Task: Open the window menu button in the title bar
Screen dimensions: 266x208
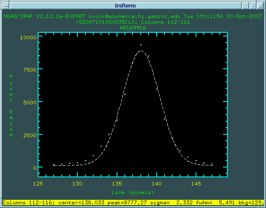Action: [x=6, y=6]
